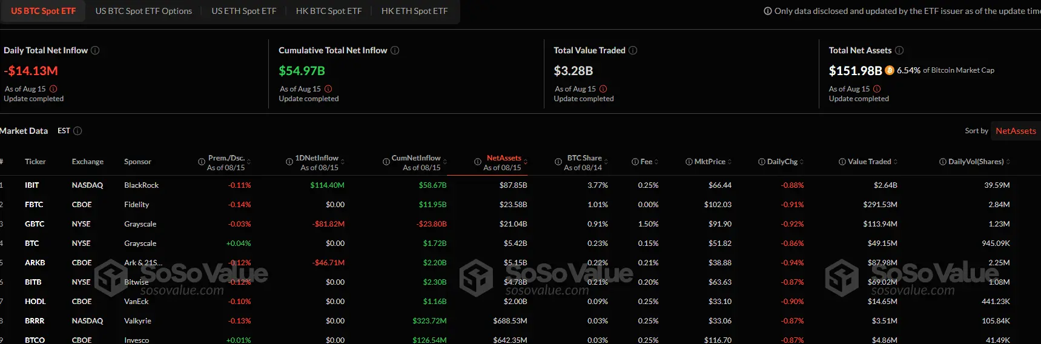
Task: Click IBIT value traded $2.64B
Action: click(x=885, y=185)
